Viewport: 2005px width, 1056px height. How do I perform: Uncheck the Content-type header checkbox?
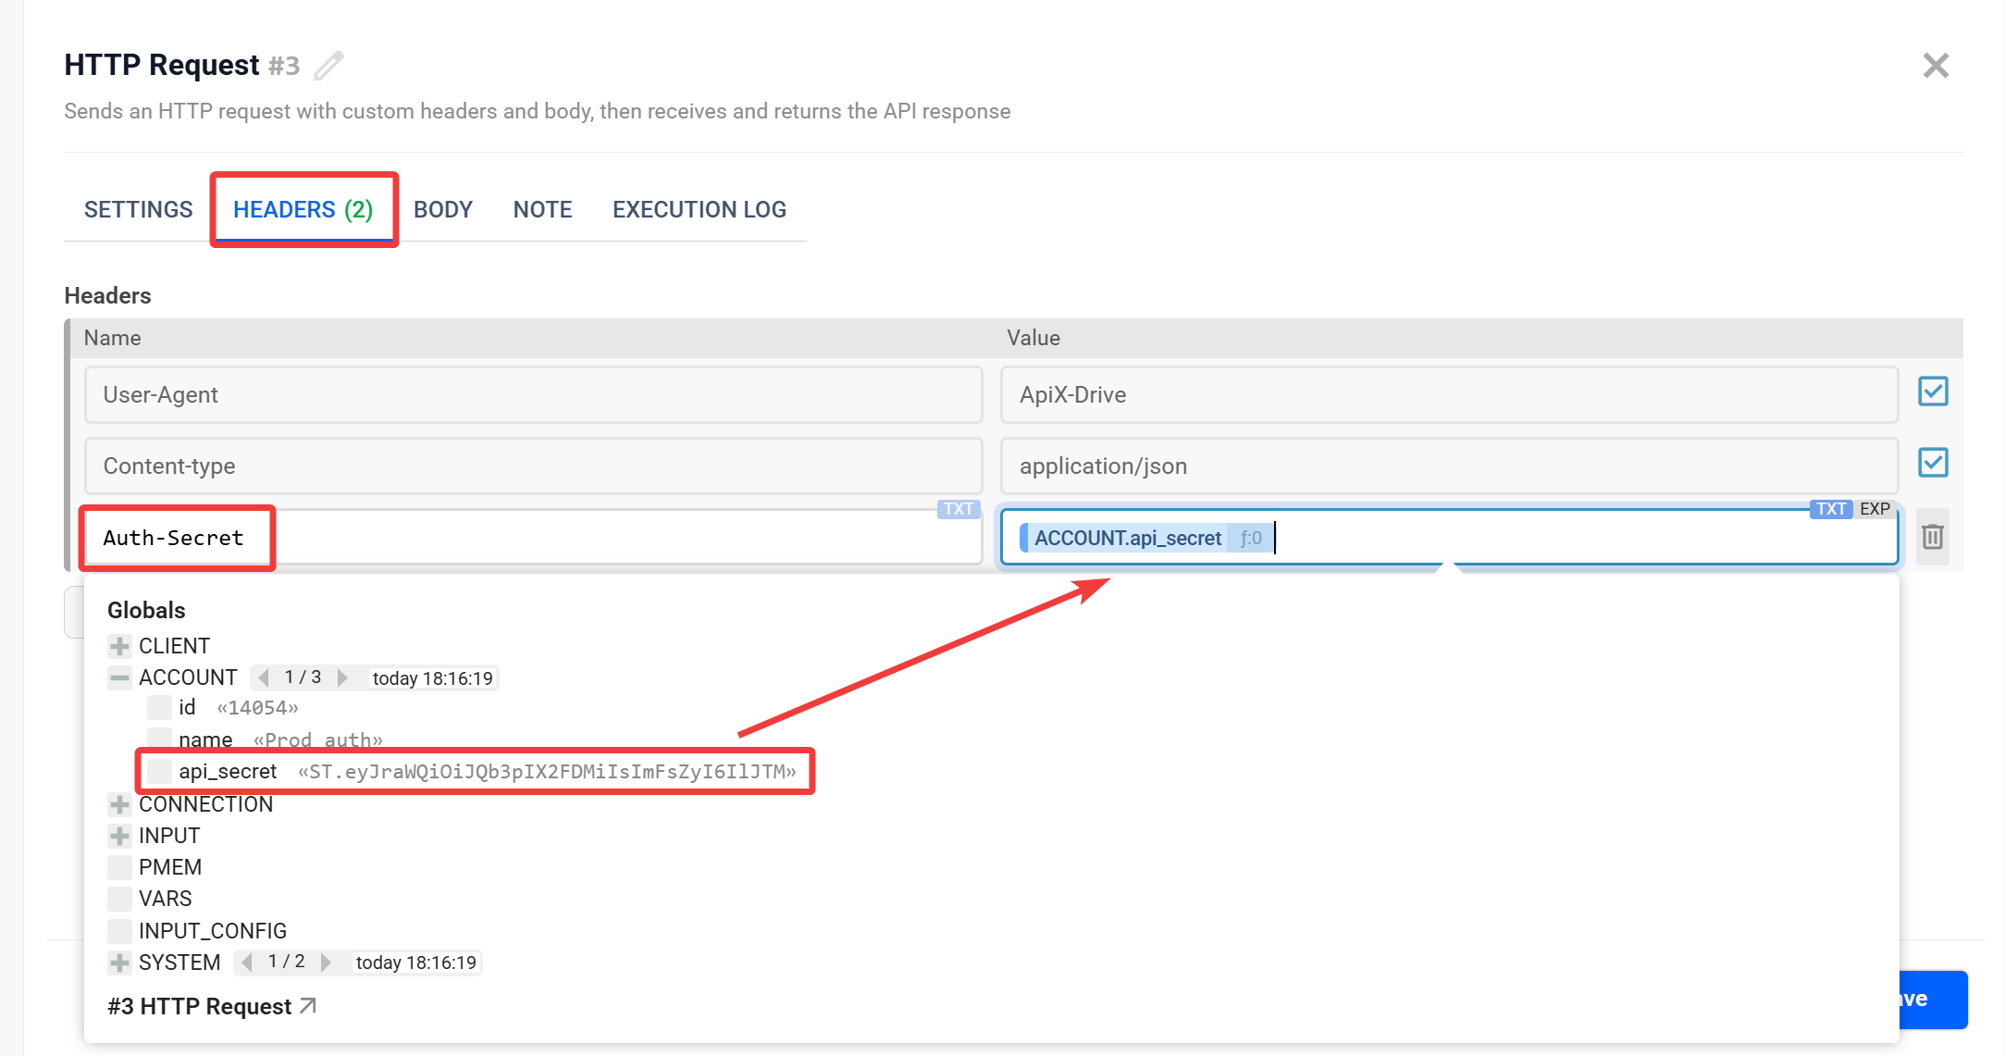[1933, 463]
